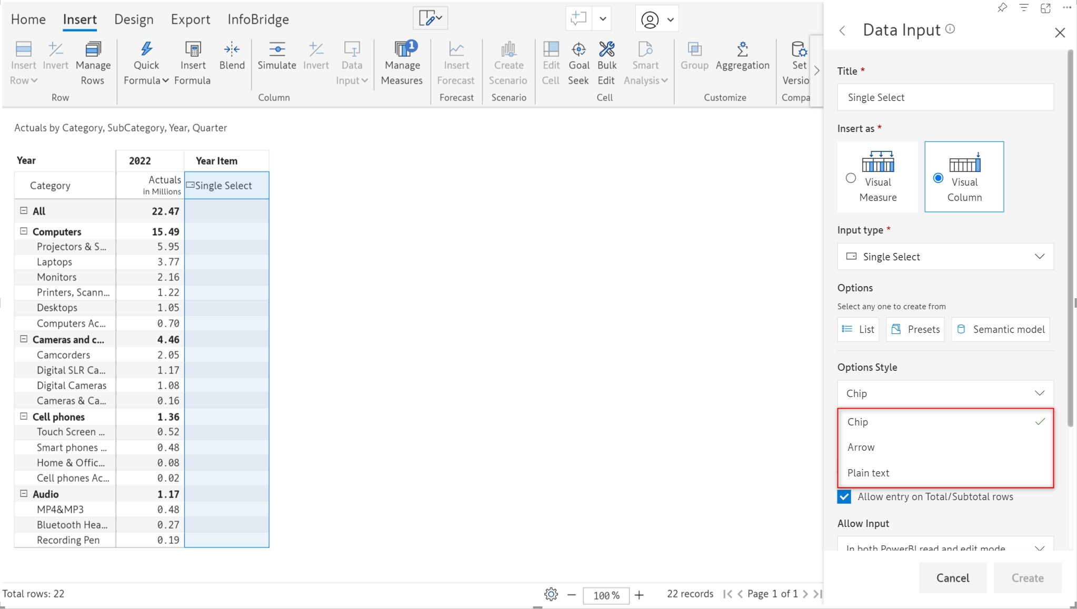
Task: Open the Manage Measures icon
Action: [403, 49]
